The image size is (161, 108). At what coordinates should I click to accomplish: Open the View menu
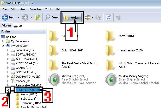tap(22, 9)
